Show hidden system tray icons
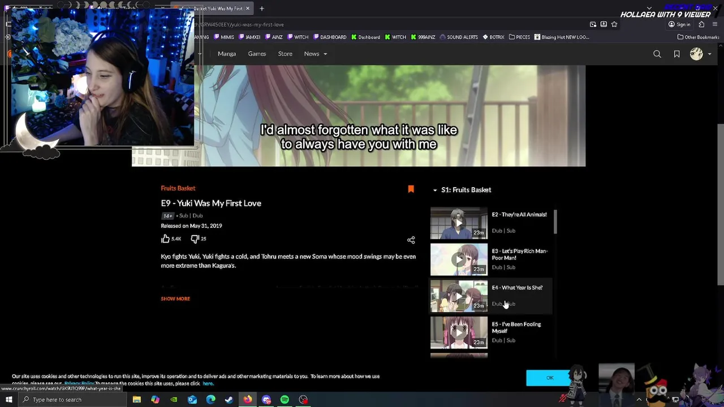 (639, 400)
